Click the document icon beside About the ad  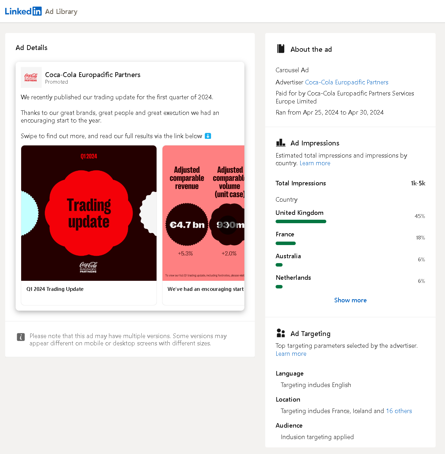(280, 49)
